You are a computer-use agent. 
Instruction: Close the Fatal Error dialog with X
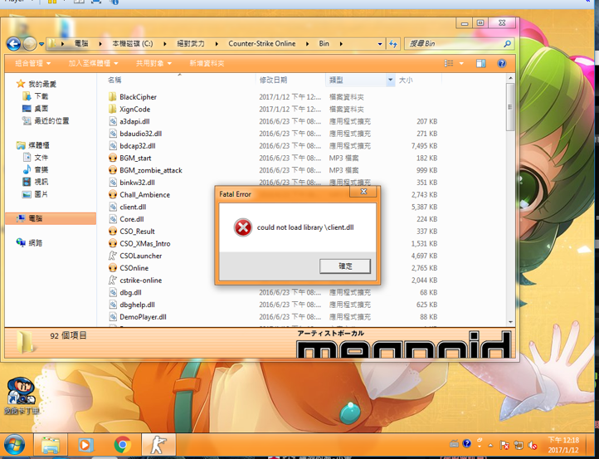tap(363, 192)
